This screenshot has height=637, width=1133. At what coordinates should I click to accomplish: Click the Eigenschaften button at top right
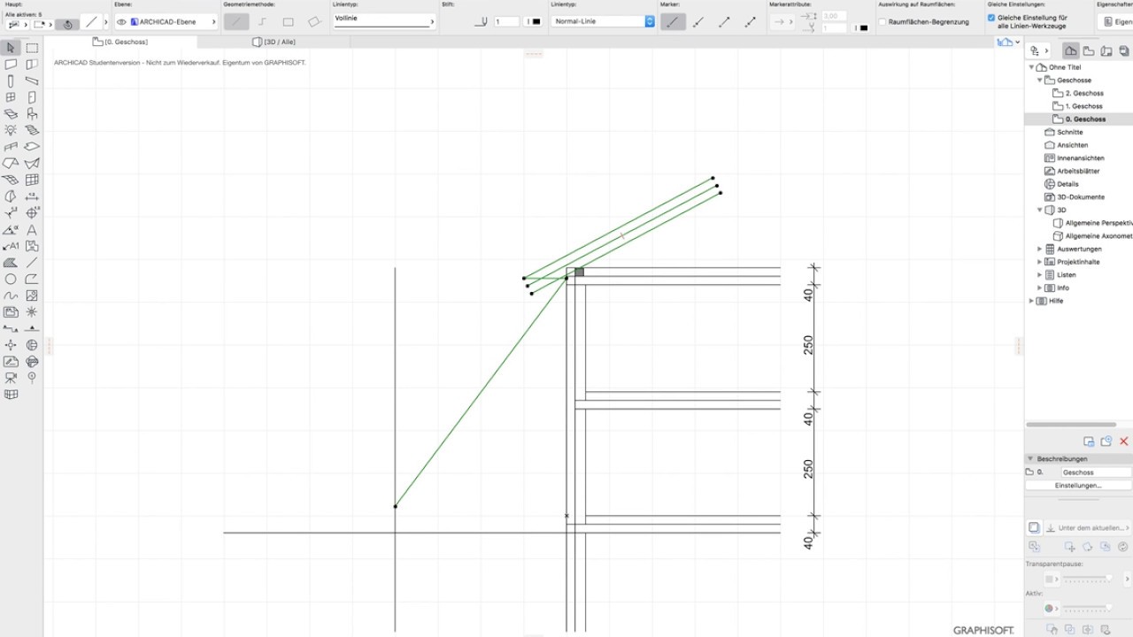click(x=1115, y=21)
